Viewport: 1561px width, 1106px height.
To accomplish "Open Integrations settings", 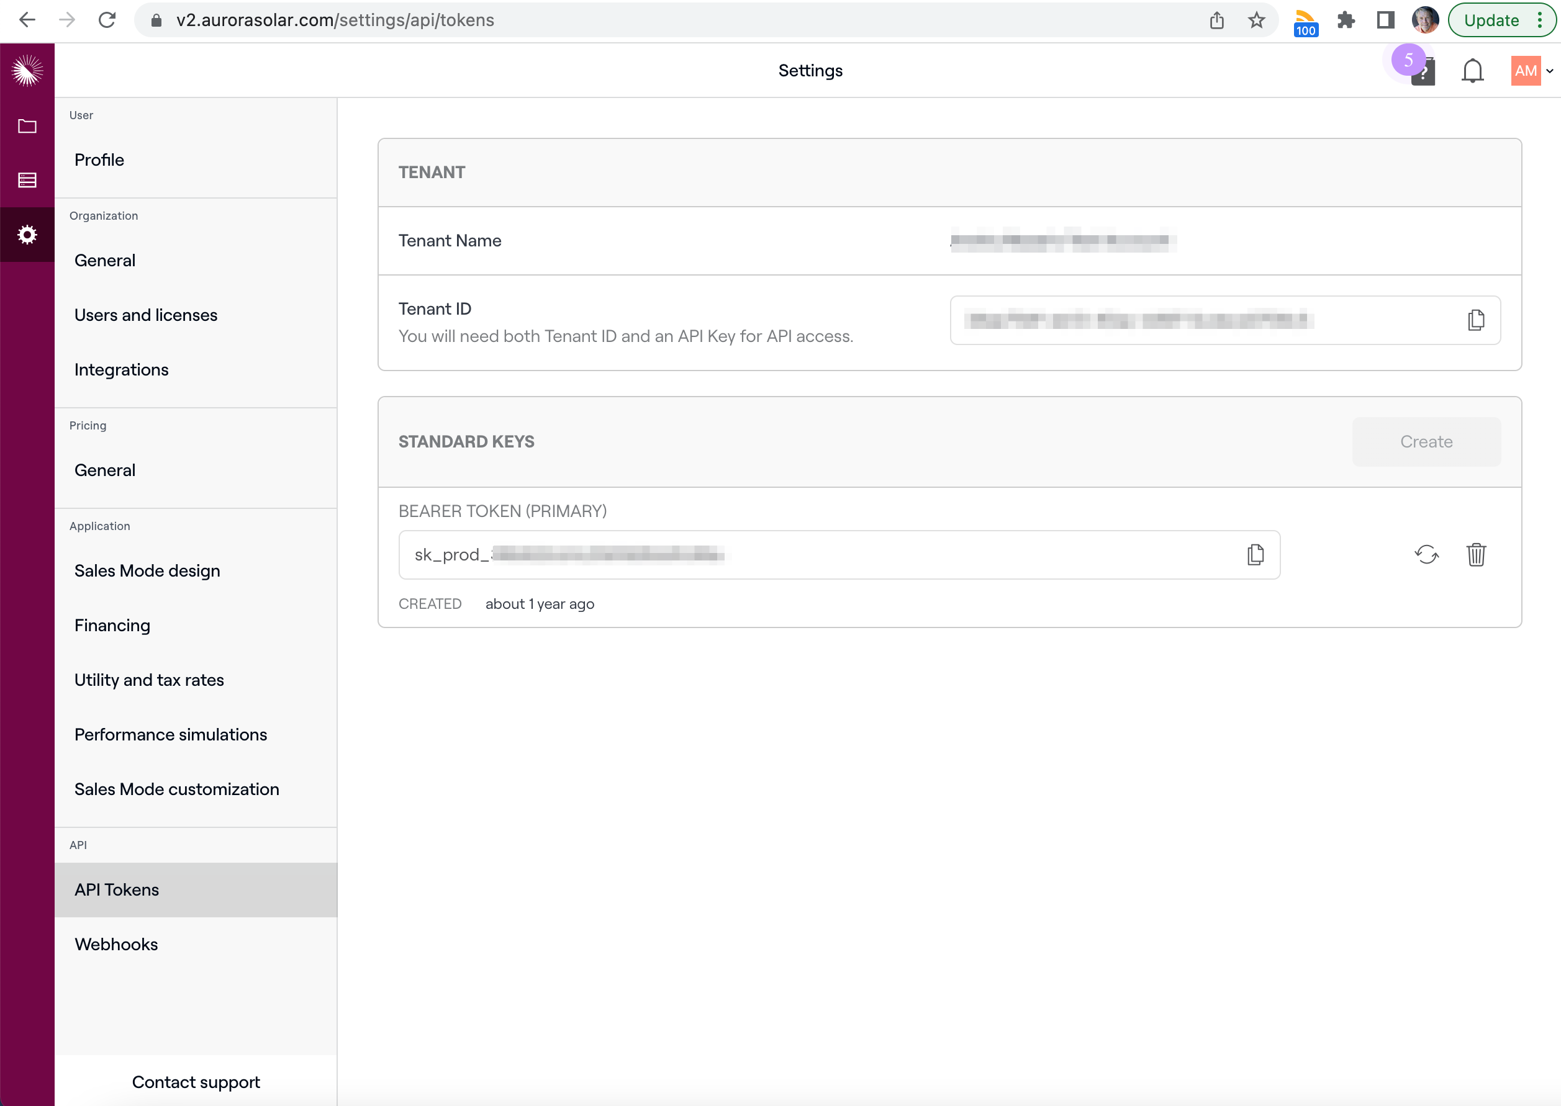I will coord(121,369).
